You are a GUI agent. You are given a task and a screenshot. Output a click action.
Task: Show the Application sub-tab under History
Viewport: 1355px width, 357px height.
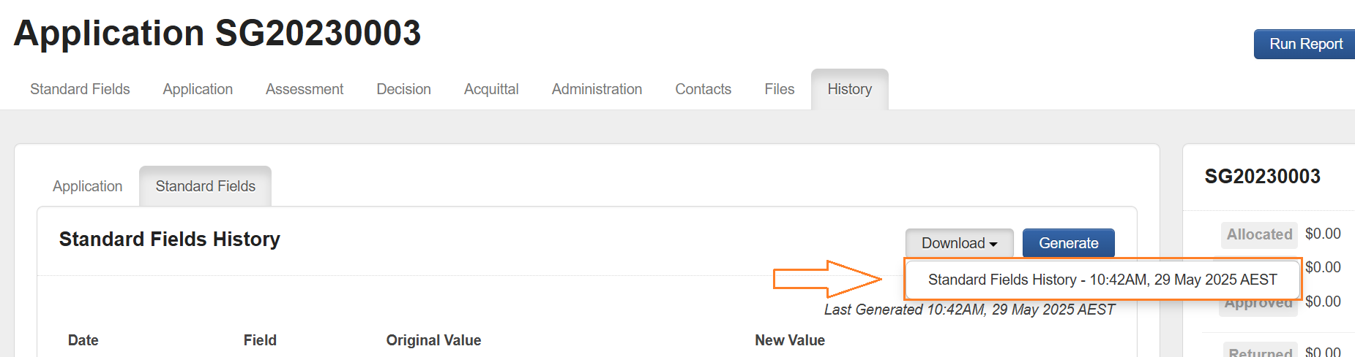87,186
